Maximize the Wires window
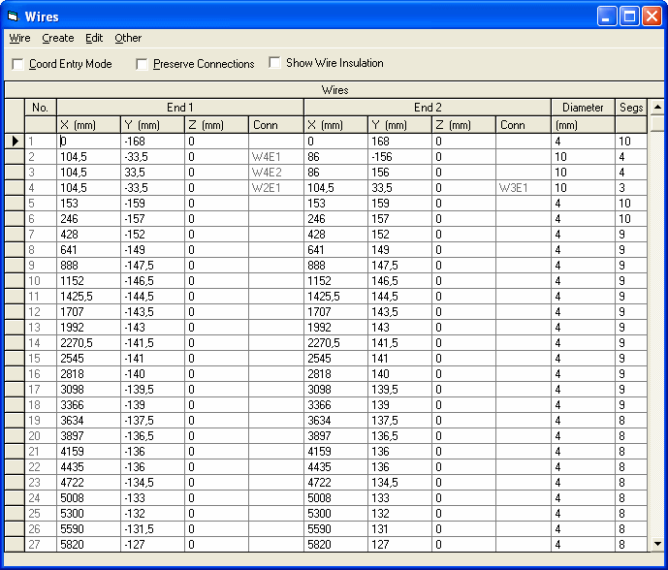The image size is (668, 570). pos(629,16)
